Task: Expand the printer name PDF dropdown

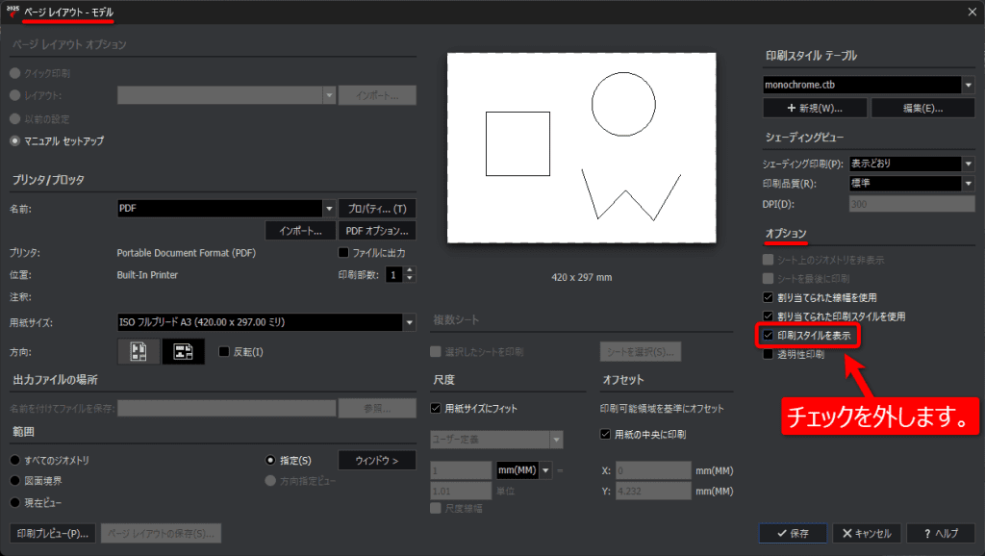Action: [x=329, y=209]
